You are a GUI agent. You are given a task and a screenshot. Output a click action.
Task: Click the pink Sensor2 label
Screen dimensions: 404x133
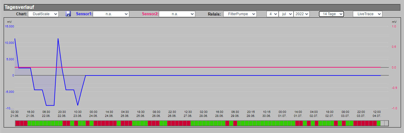pos(150,14)
